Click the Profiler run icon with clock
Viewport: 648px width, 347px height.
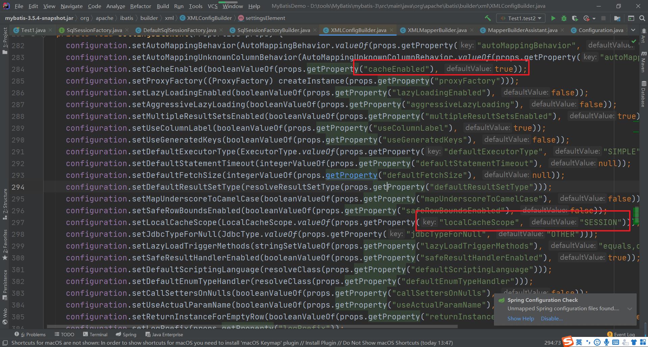click(586, 18)
